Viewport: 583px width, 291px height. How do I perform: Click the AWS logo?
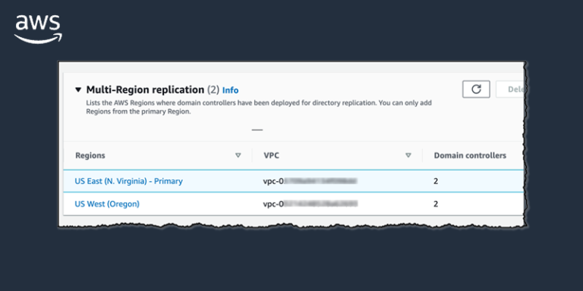[38, 30]
